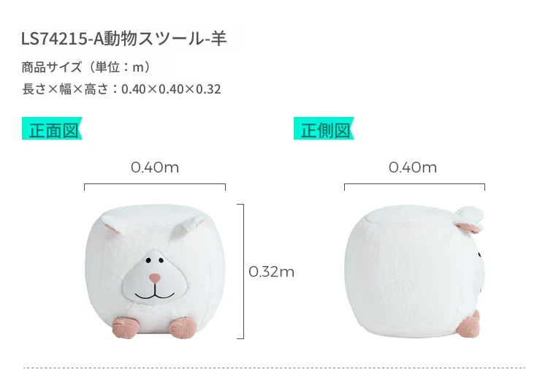Screen dimensions: 548x383
Task: Click the front view 0.40m width label
Action: [x=155, y=167]
